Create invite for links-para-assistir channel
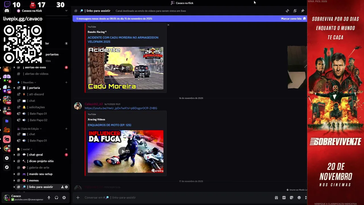 (63, 187)
